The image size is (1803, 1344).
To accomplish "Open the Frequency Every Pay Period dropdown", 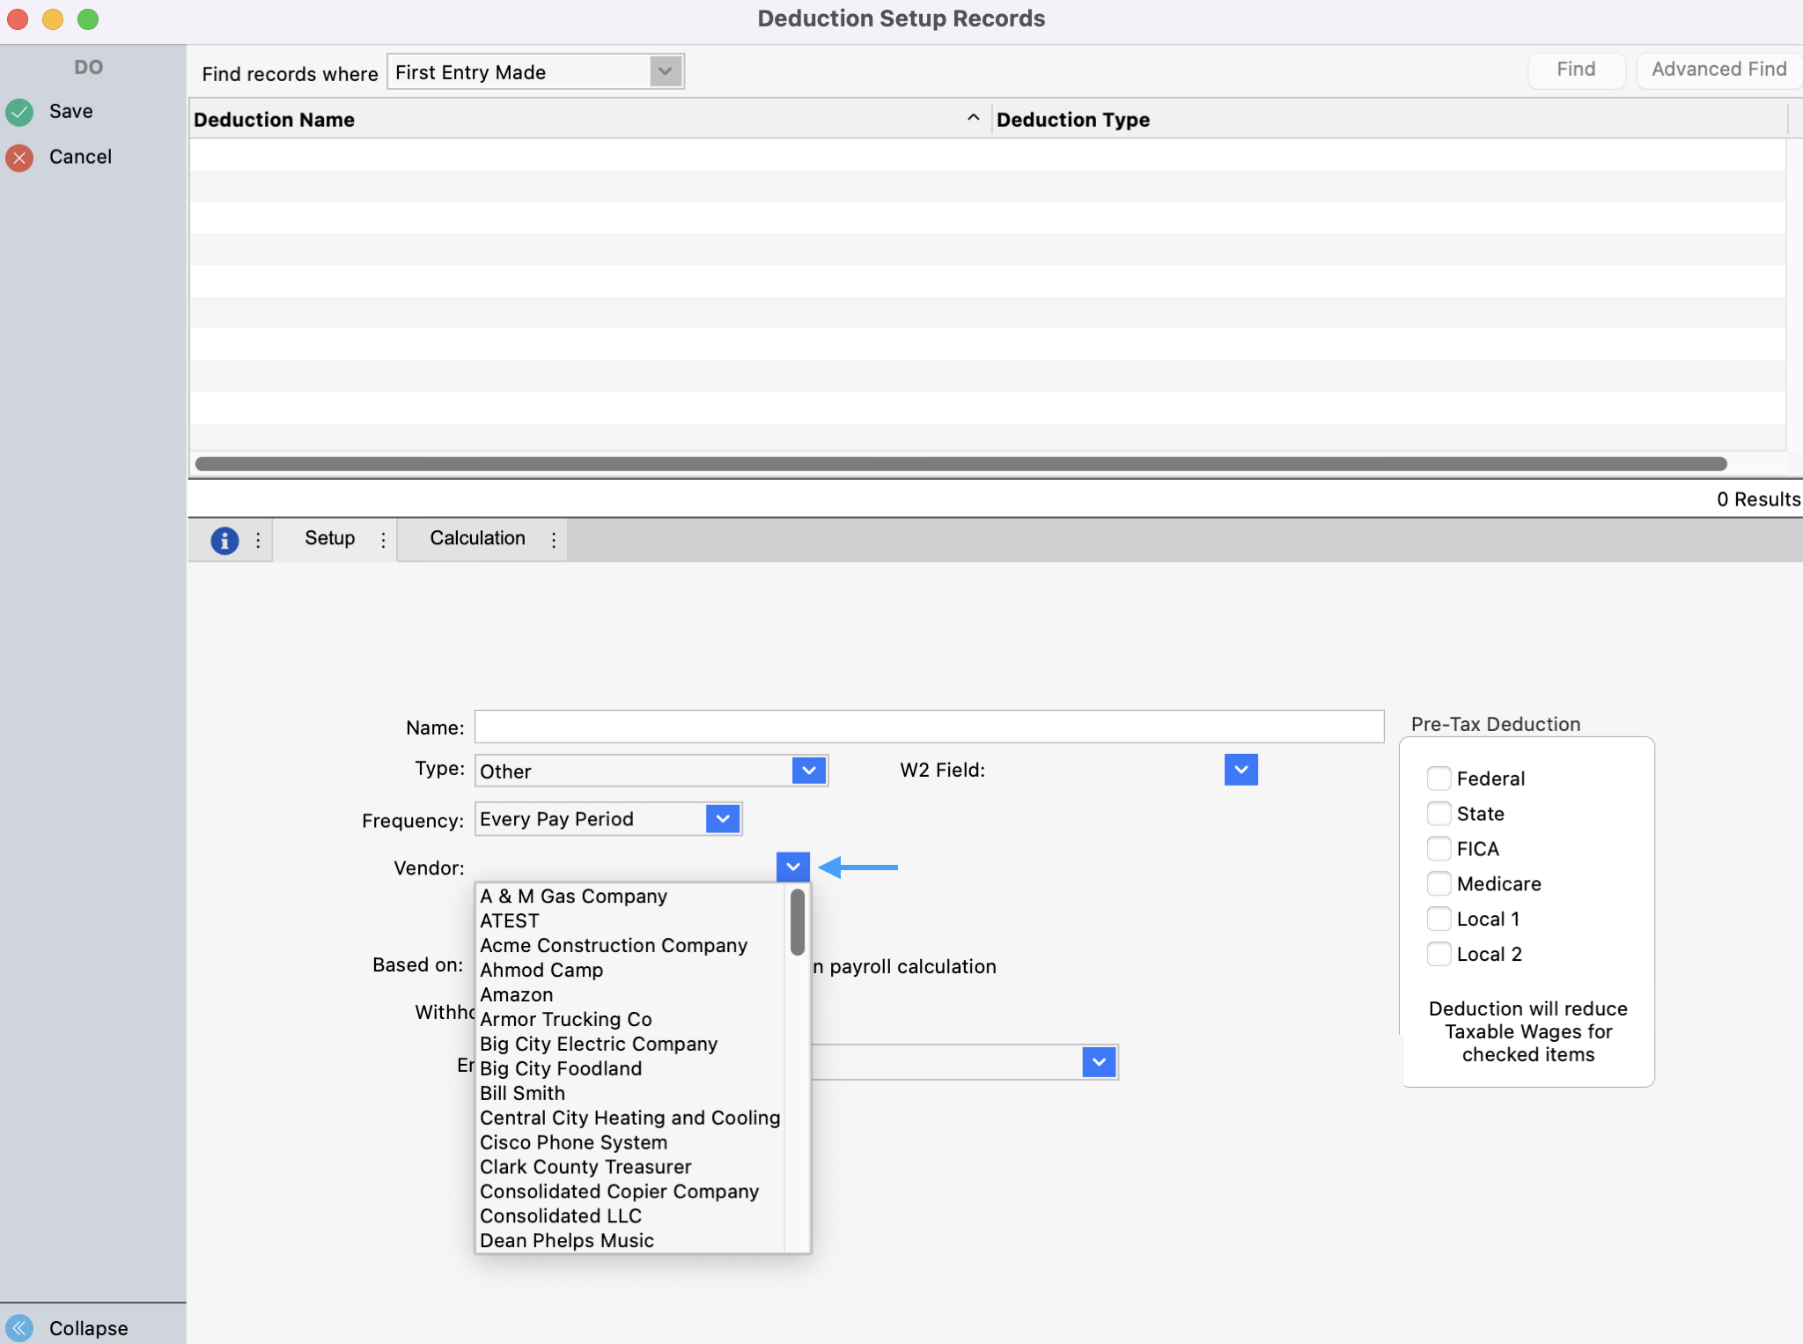I will 723,819.
